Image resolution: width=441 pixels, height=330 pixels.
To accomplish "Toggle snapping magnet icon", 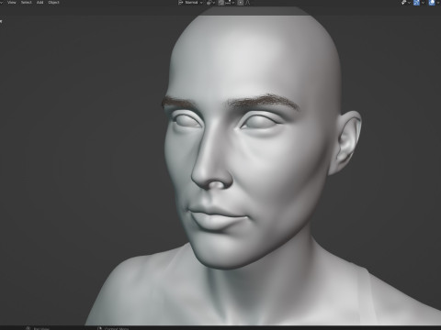I will tap(221, 3).
